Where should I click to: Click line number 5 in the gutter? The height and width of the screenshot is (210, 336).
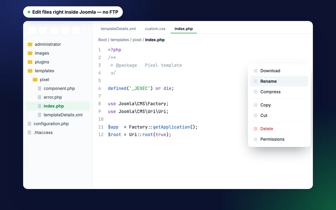99,81
